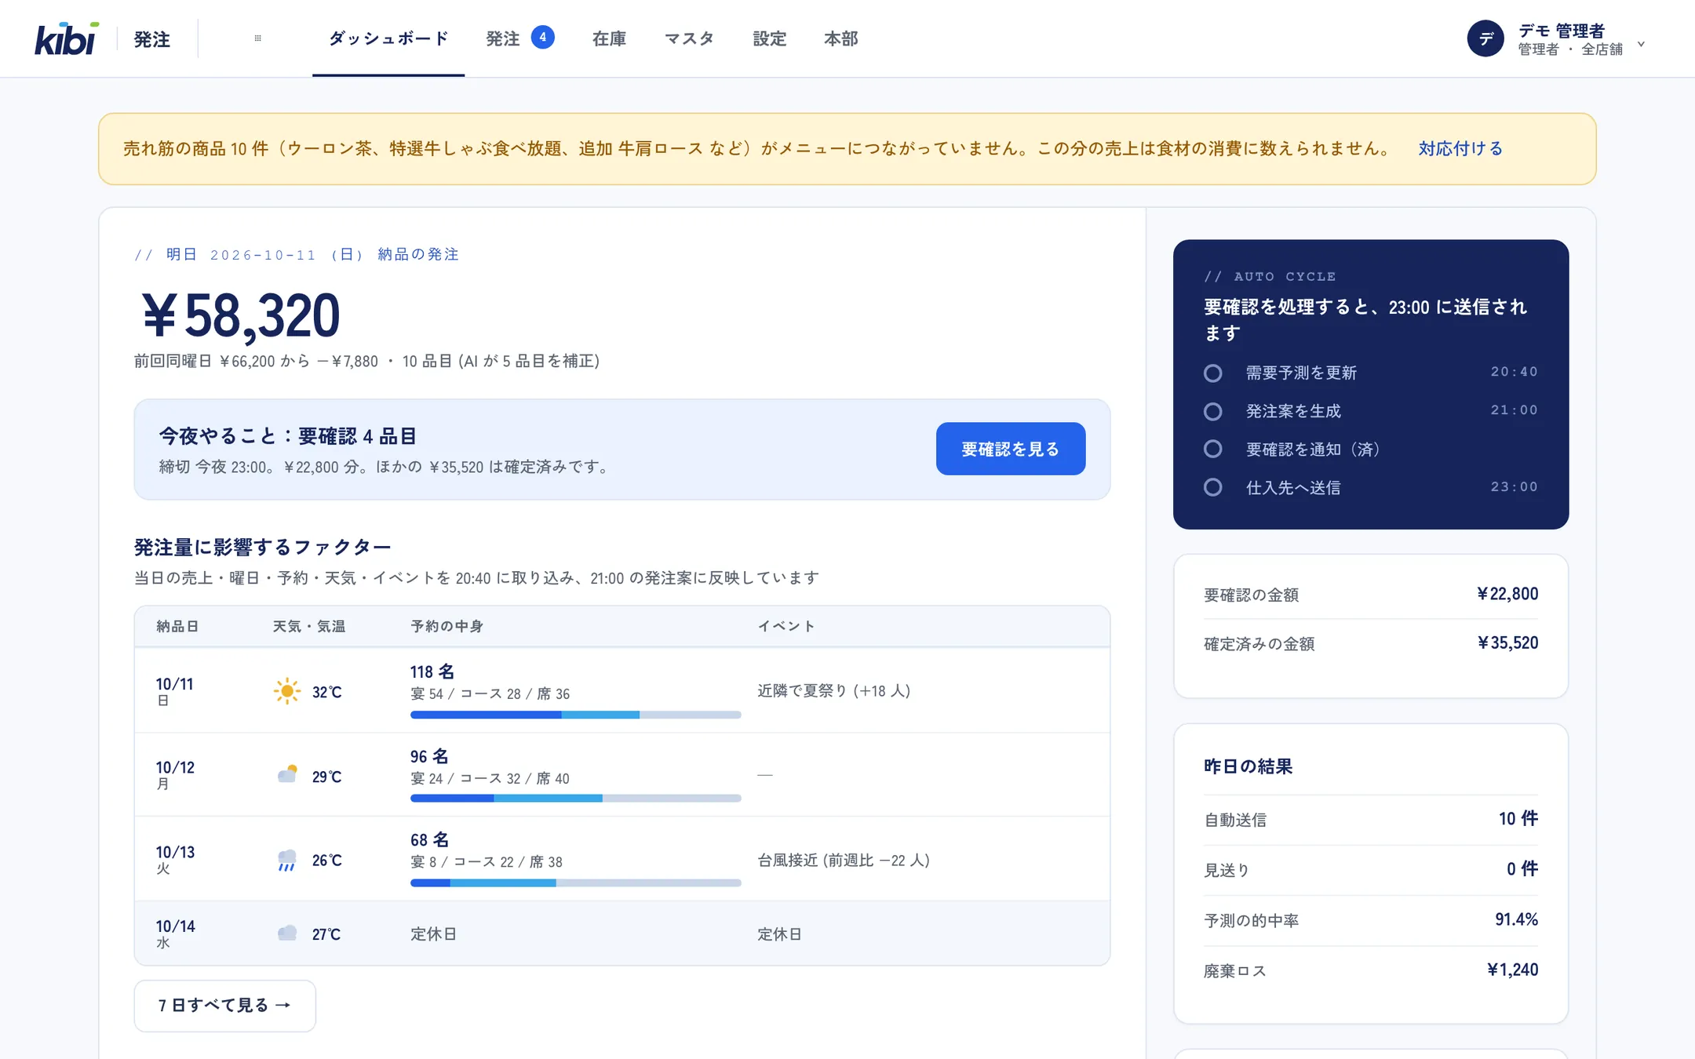Click the step circle for 需要予測を更新
This screenshot has height=1059, width=1695.
click(x=1212, y=373)
